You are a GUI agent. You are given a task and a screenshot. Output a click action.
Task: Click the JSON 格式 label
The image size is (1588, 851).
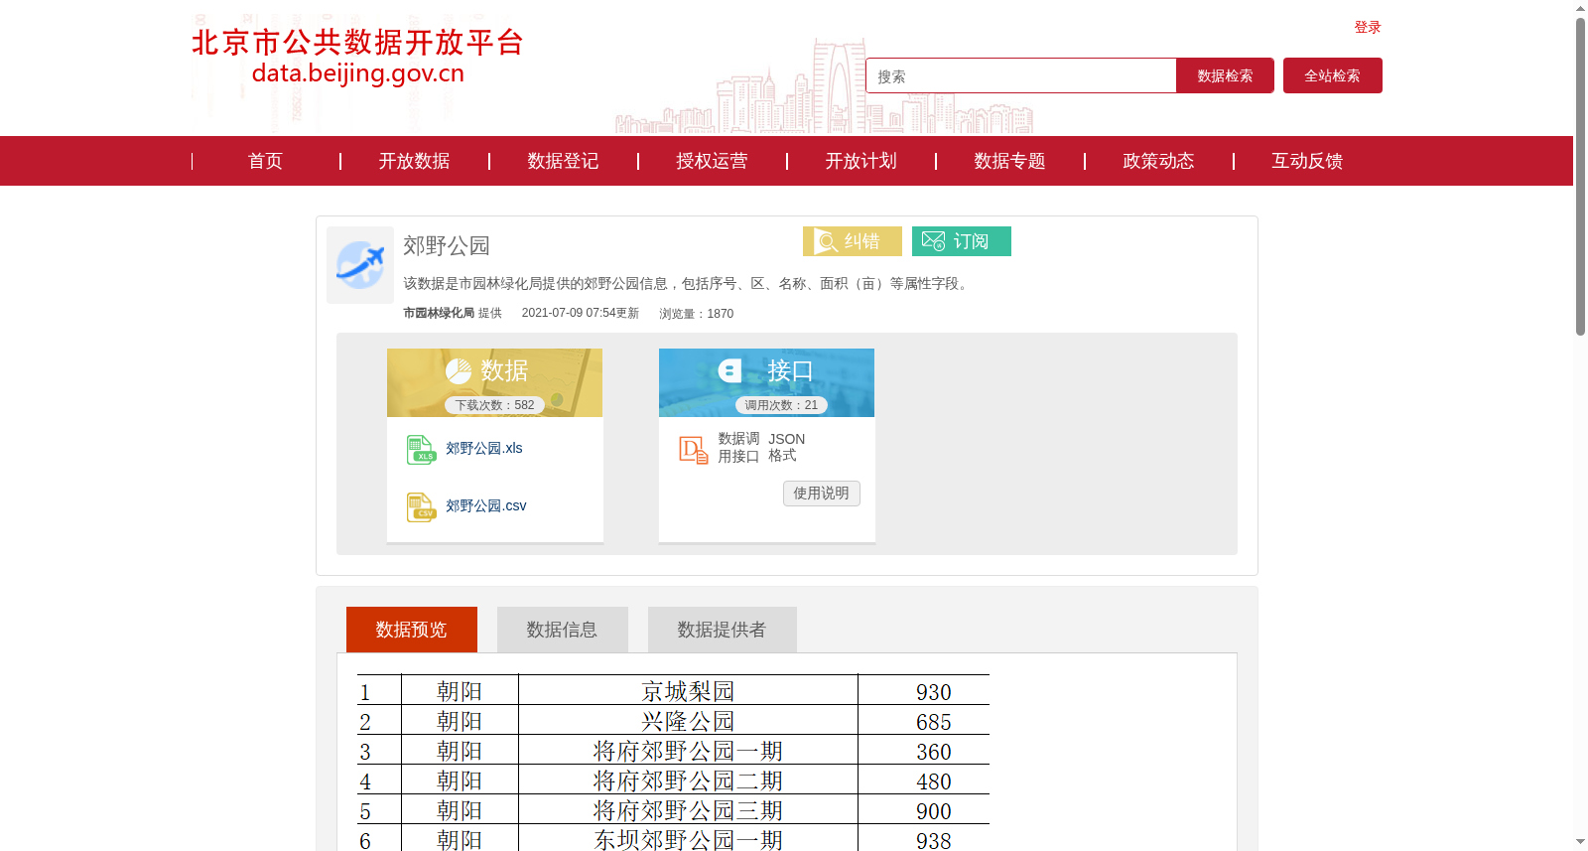coord(786,447)
